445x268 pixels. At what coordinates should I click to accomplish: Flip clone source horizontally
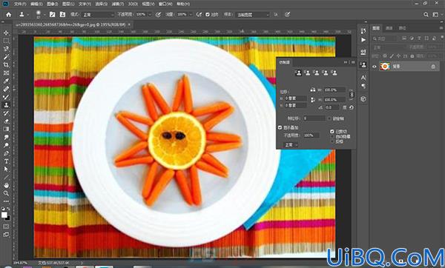point(312,90)
